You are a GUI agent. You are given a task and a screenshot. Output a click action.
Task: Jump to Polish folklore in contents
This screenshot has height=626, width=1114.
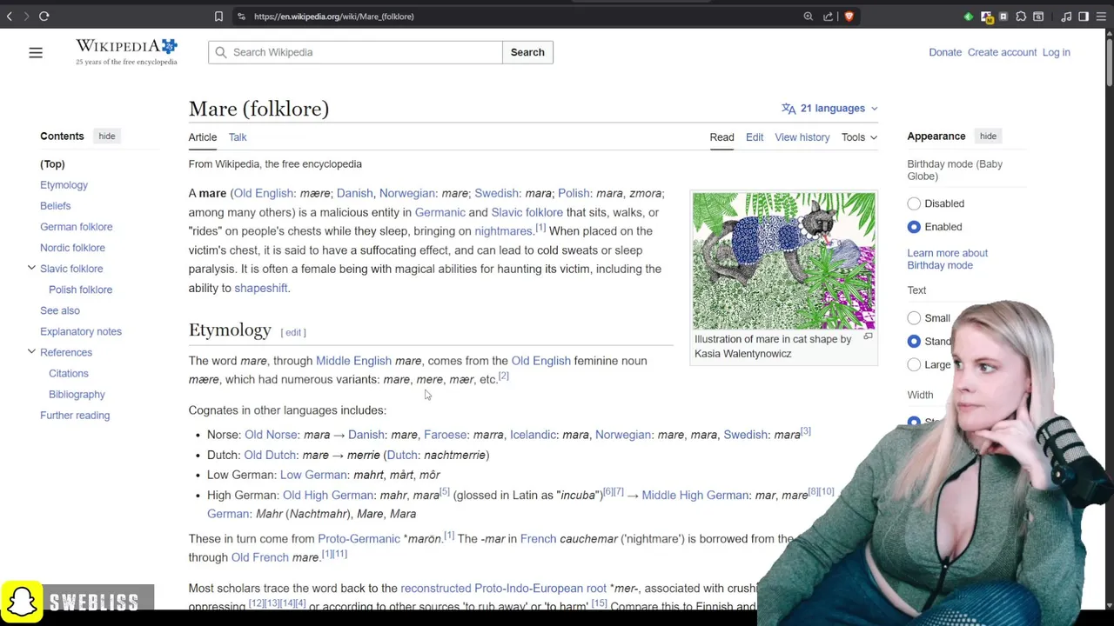(x=80, y=290)
